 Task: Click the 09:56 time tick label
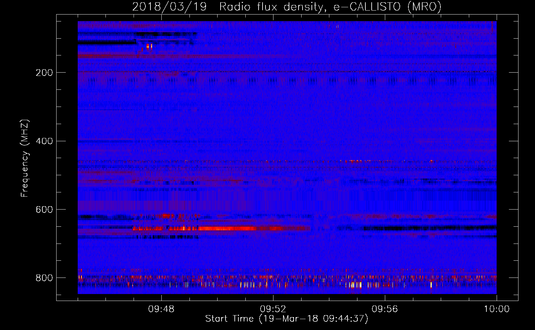385,309
